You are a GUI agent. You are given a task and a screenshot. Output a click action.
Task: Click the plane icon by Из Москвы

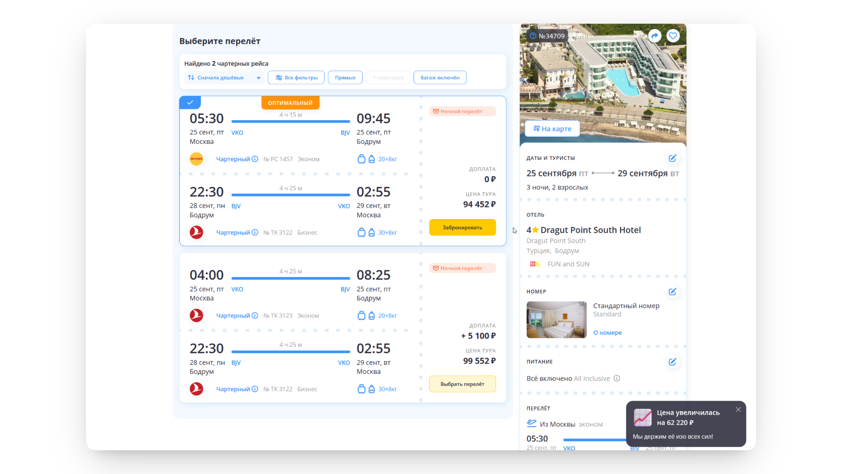point(532,424)
